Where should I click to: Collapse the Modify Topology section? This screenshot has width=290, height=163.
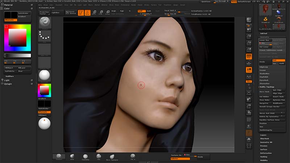click(x=267, y=87)
